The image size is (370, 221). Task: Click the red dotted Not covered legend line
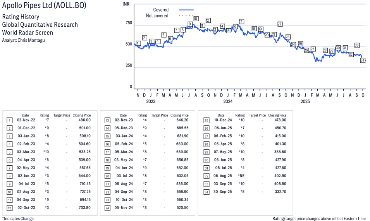coord(186,16)
